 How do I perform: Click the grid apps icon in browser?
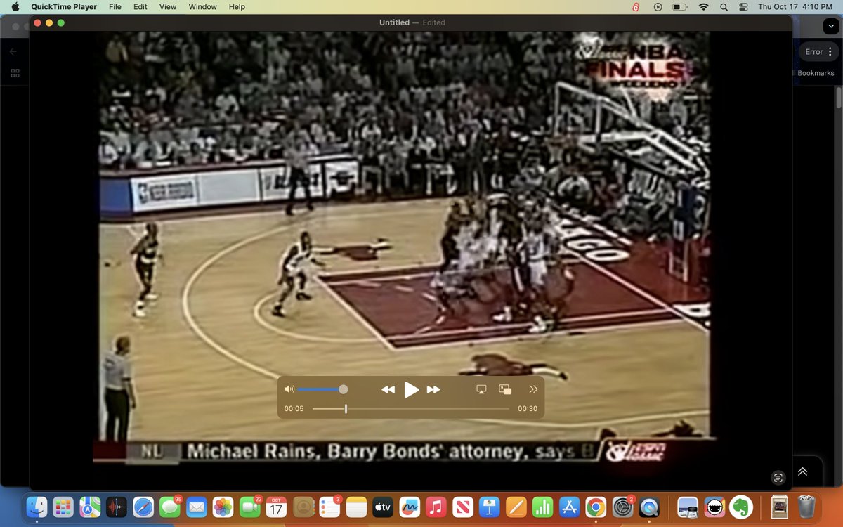(15, 73)
